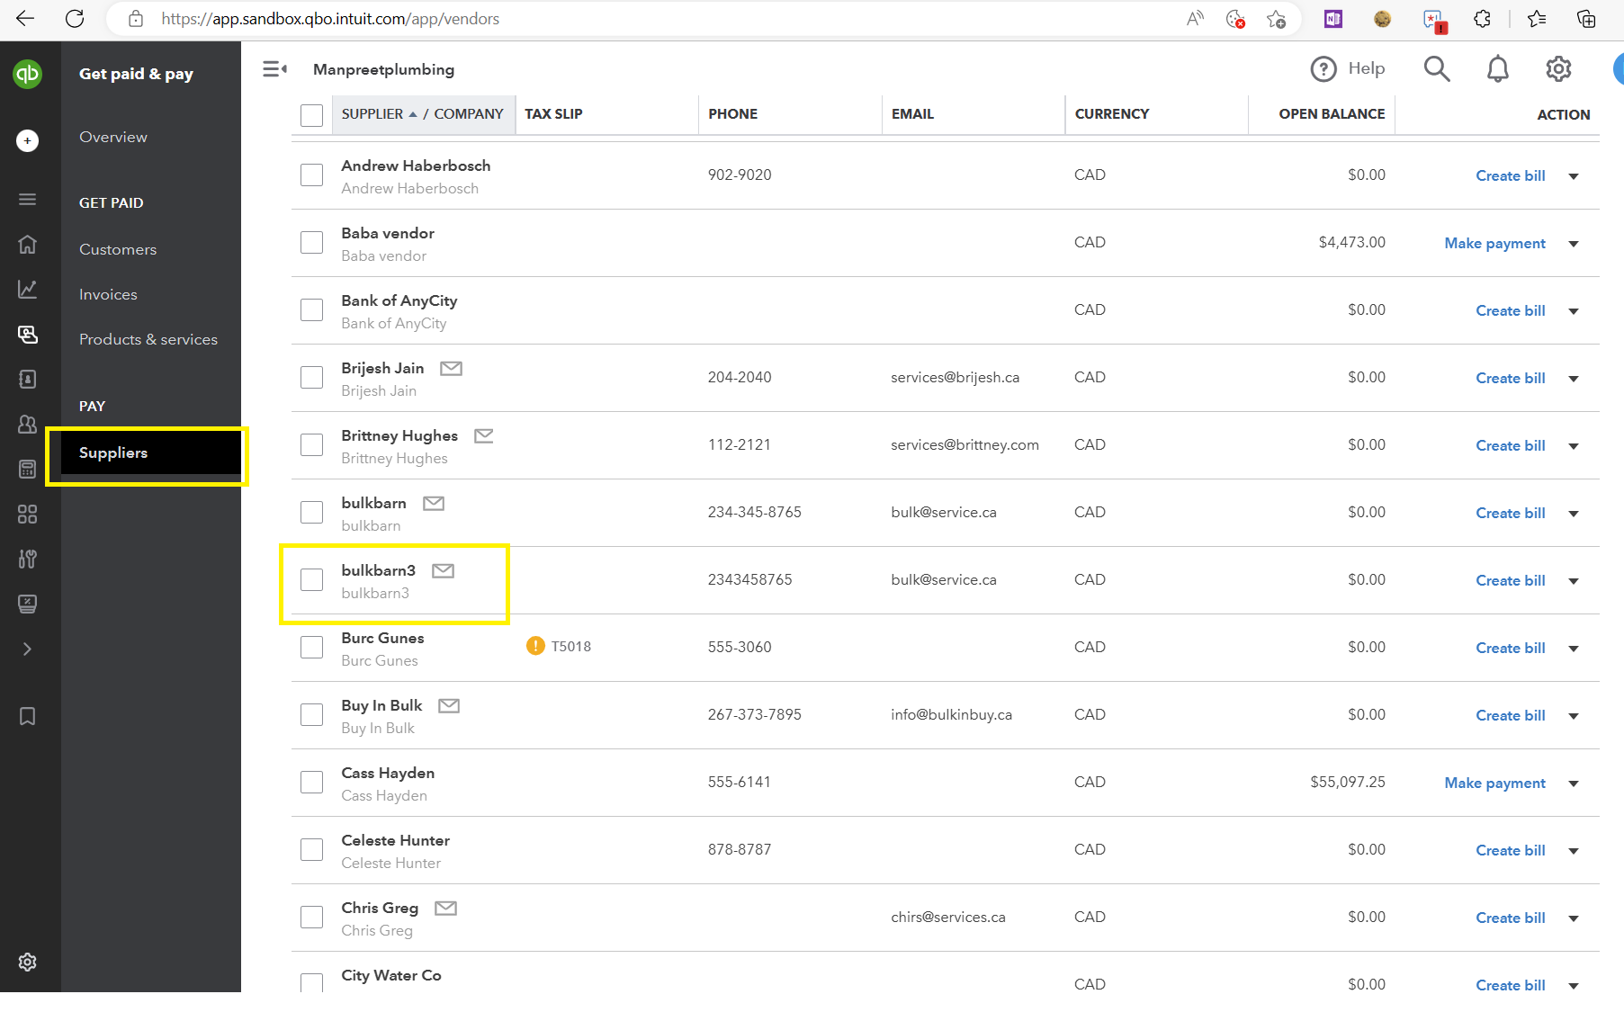Expand action dropdown for Burc Gunes
This screenshot has width=1624, height=1012.
click(1574, 649)
